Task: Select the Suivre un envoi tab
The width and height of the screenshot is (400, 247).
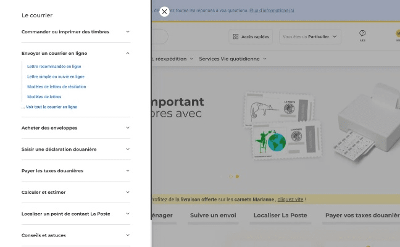Action: [213, 216]
